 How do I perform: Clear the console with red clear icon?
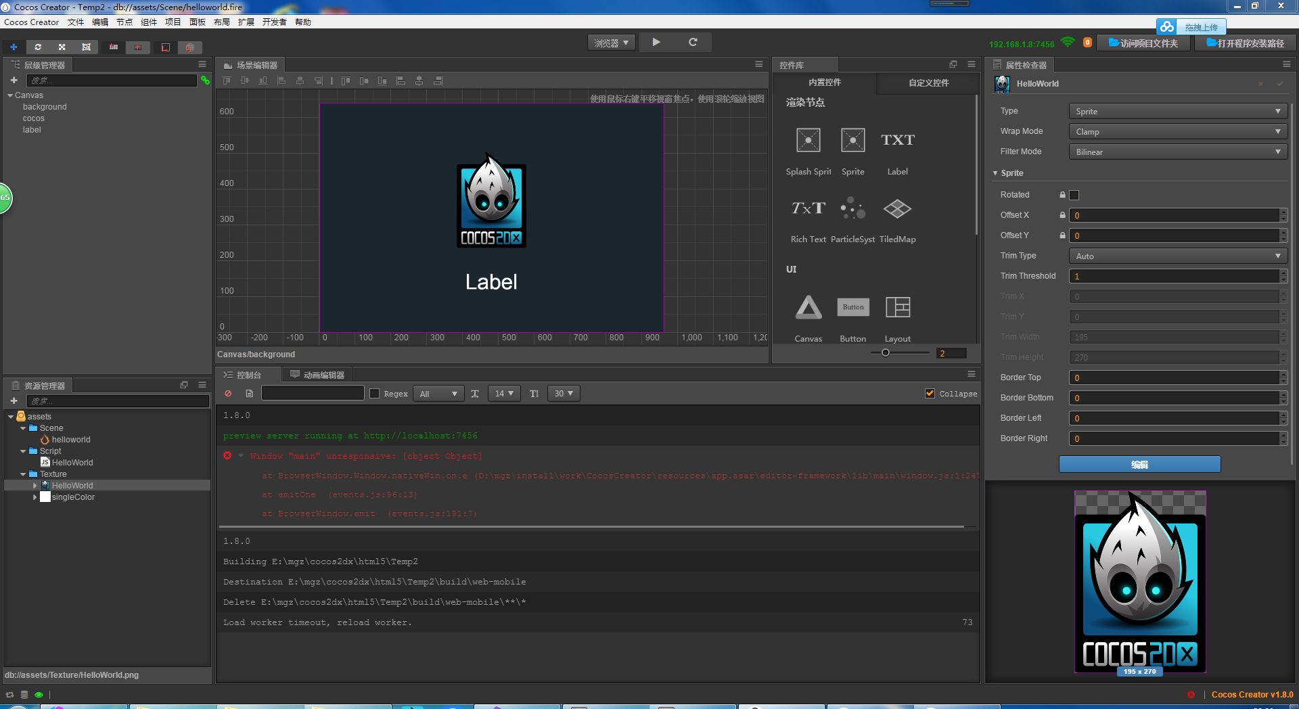[x=228, y=394]
